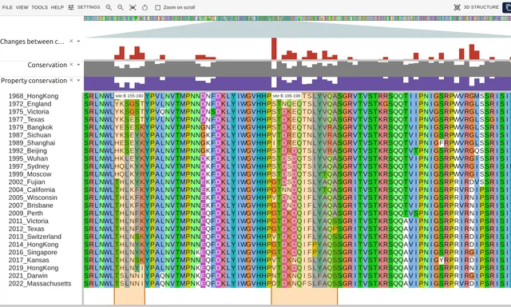The width and height of the screenshot is (511, 307).
Task: Click the zoom in magnifier icon
Action: click(x=109, y=7)
